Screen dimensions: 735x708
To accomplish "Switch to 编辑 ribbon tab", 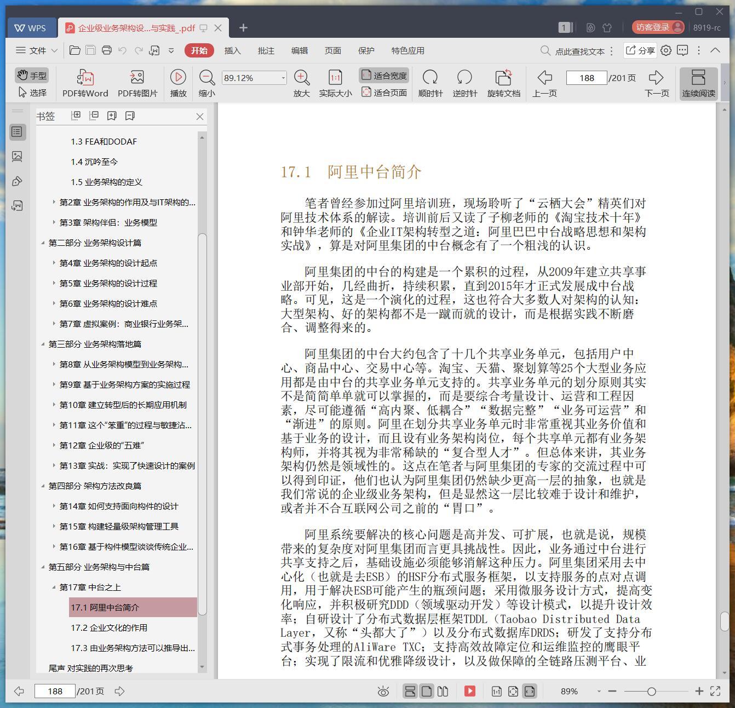I will (x=299, y=50).
